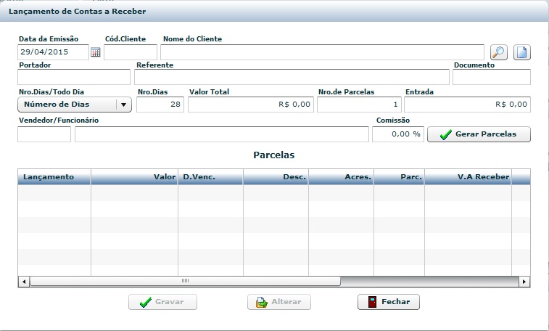Click the new document page icon

[522, 52]
